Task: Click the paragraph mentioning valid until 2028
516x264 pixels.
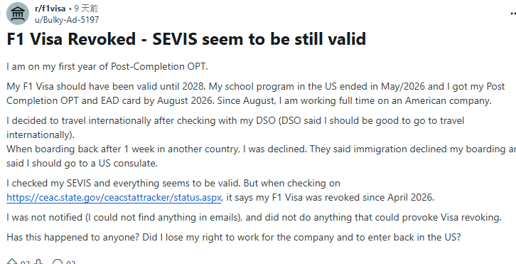Action: tap(256, 93)
